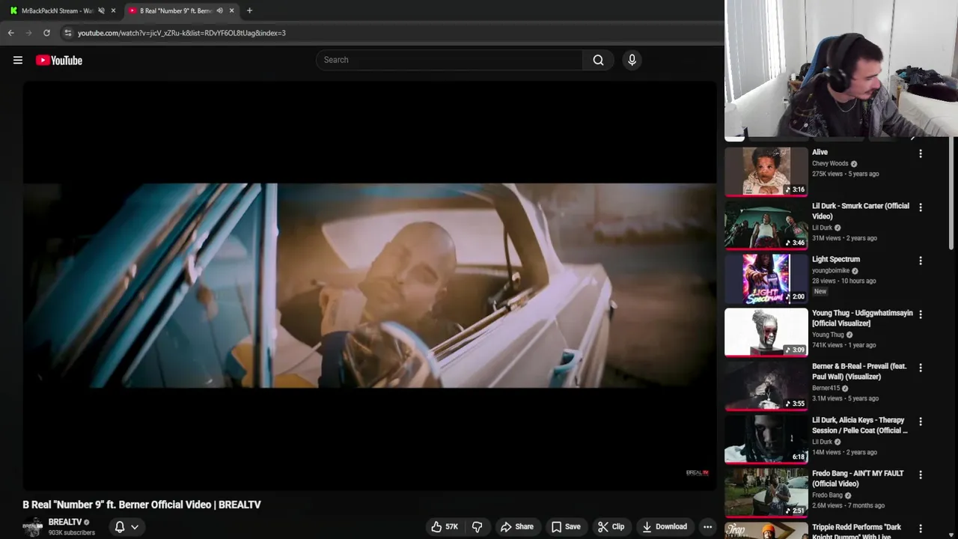Viewport: 958px width, 539px height.
Task: Mute the B Real Number 9 tab
Action: click(219, 10)
